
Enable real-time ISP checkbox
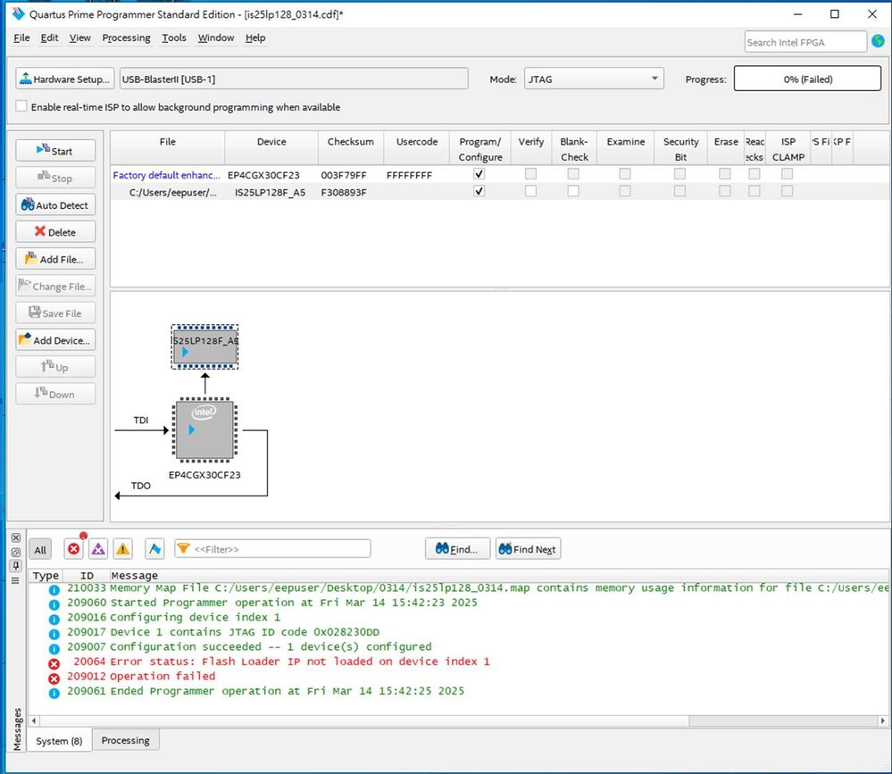pos(21,107)
